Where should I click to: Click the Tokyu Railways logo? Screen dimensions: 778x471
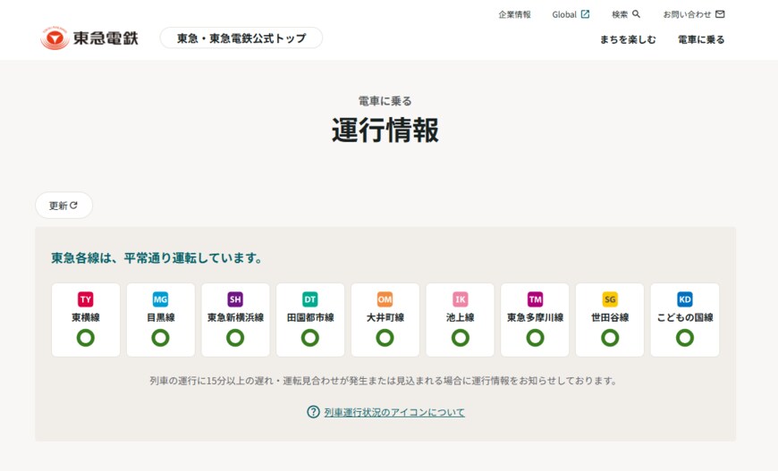[x=89, y=38]
